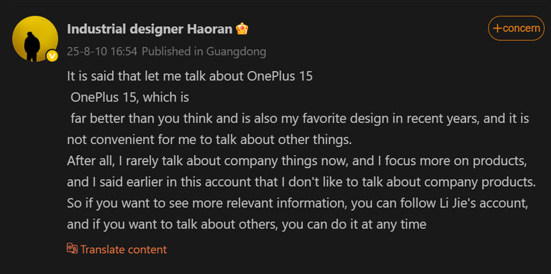Follow the user via concern button

516,28
